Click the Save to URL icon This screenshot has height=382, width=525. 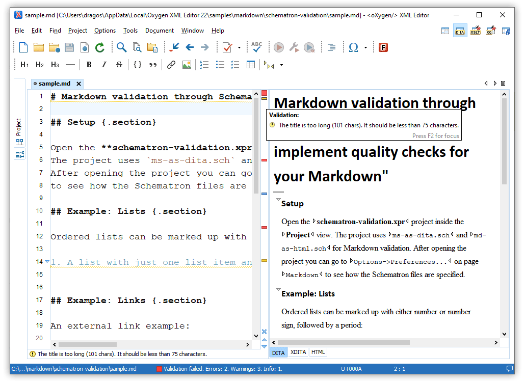pos(85,47)
